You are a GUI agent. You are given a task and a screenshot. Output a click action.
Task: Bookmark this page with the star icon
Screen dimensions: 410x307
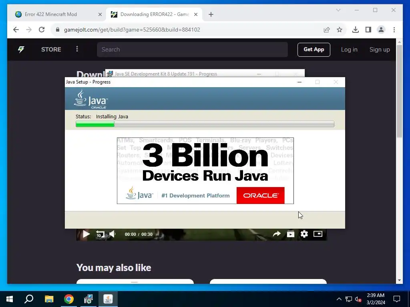(340, 30)
